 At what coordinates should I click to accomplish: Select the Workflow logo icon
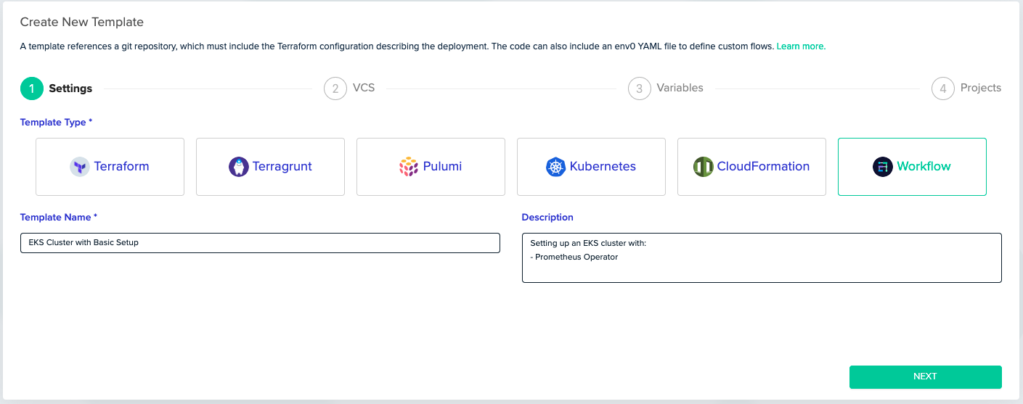click(x=882, y=167)
